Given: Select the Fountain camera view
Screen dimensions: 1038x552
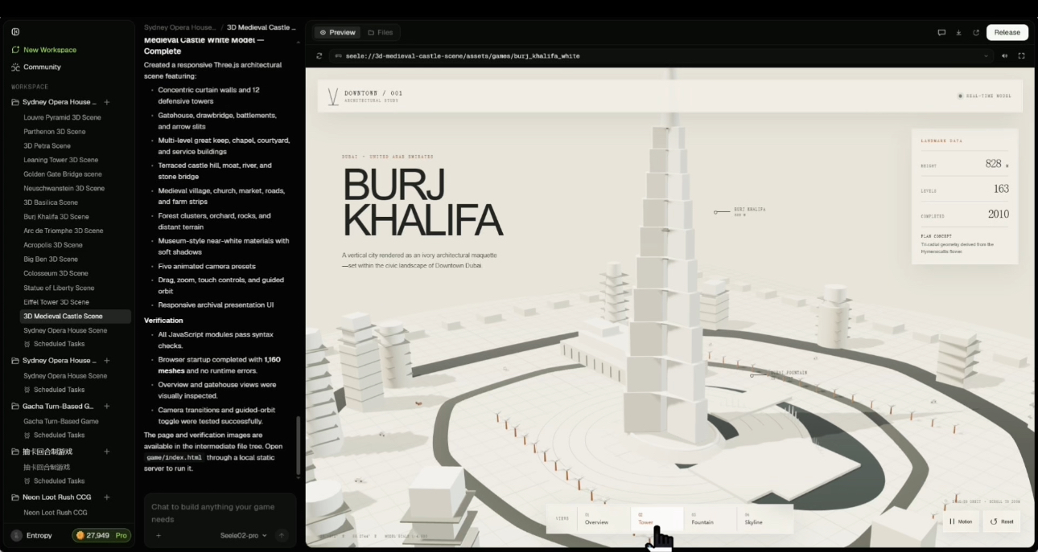Looking at the screenshot, I should [x=711, y=518].
